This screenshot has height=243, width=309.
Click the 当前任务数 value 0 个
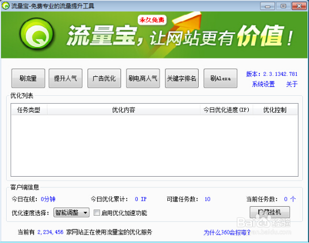click(x=289, y=199)
